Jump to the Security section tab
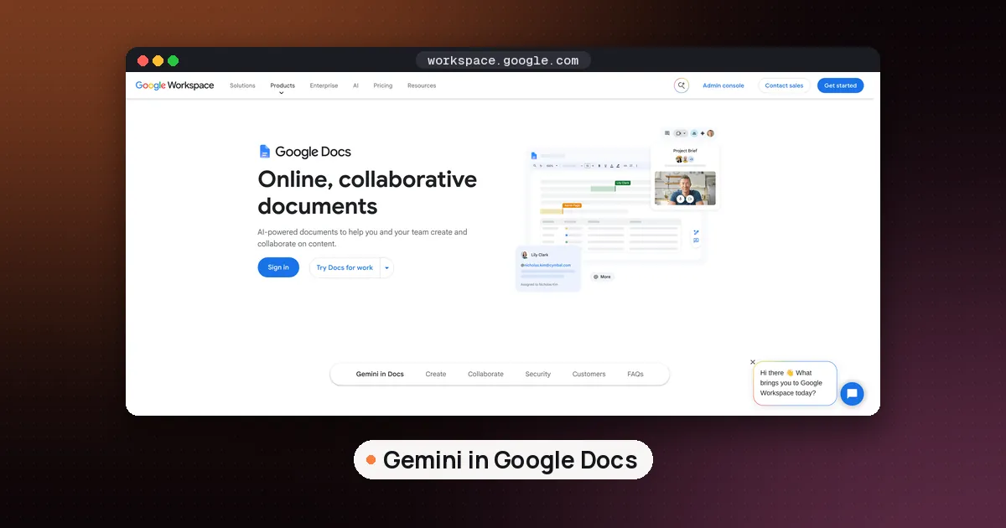This screenshot has height=528, width=1006. pos(538,374)
